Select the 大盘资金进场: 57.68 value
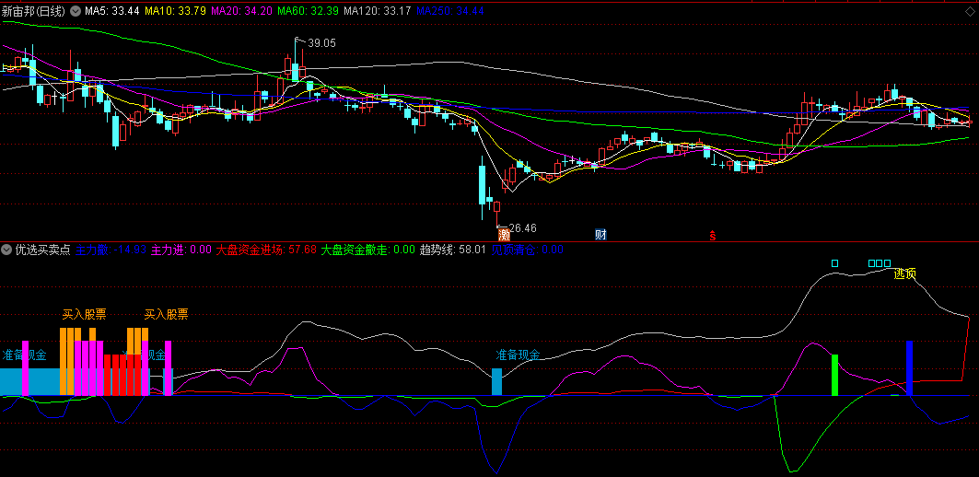979x477 pixels. pyautogui.click(x=266, y=250)
